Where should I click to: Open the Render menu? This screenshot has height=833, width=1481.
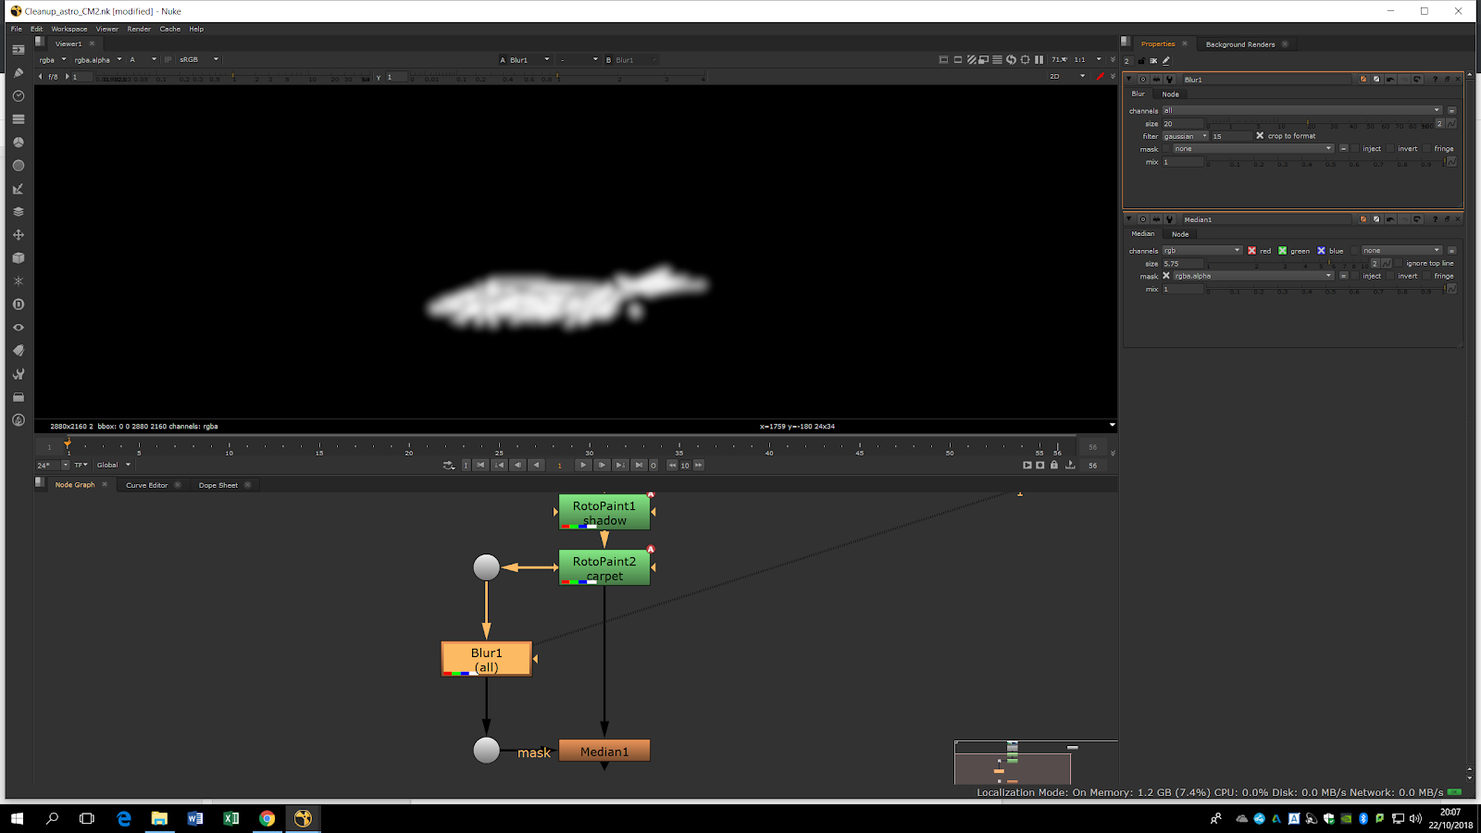coord(139,29)
